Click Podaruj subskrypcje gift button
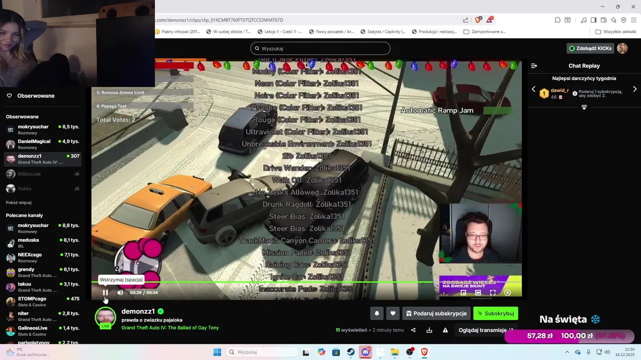The width and height of the screenshot is (641, 360). point(436,313)
